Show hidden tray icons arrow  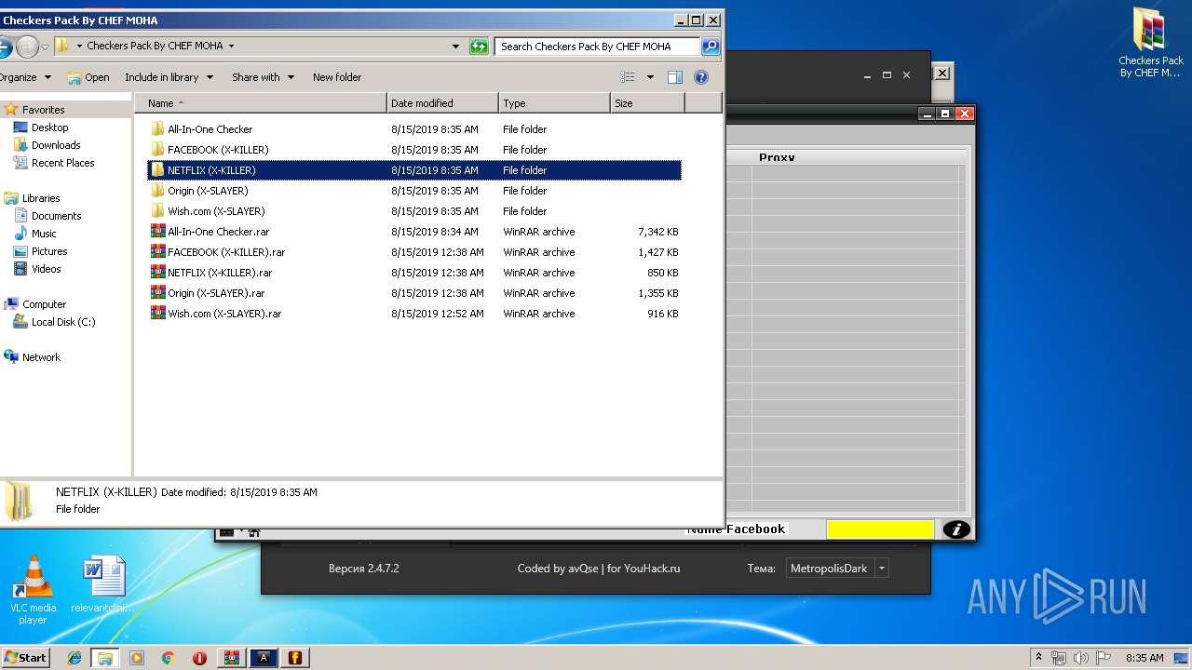click(1038, 658)
